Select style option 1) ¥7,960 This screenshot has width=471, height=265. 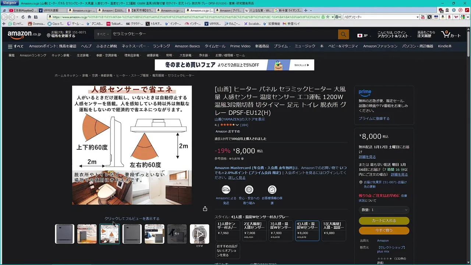(227, 231)
